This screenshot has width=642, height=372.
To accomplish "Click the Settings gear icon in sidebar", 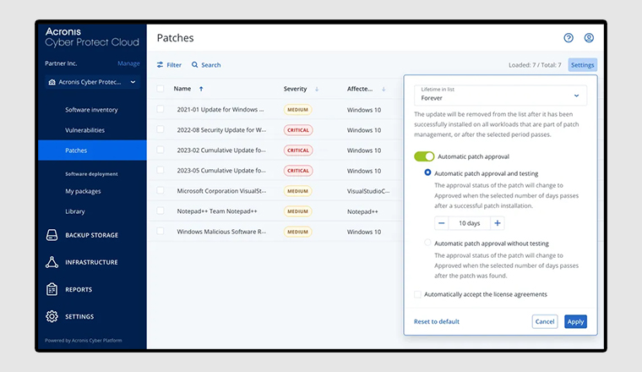I will tap(52, 316).
